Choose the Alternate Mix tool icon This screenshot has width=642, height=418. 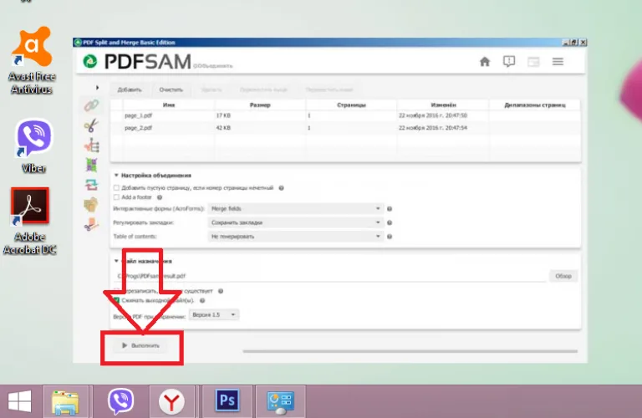pyautogui.click(x=91, y=165)
